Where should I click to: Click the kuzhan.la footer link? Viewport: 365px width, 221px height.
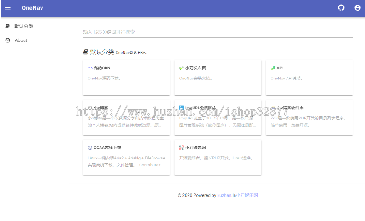click(x=226, y=195)
